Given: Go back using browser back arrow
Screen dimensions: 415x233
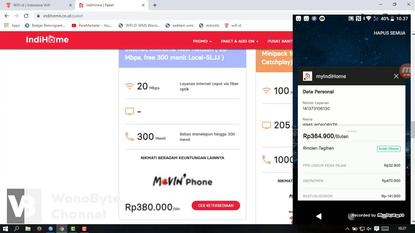Looking at the screenshot, I should 6,16.
